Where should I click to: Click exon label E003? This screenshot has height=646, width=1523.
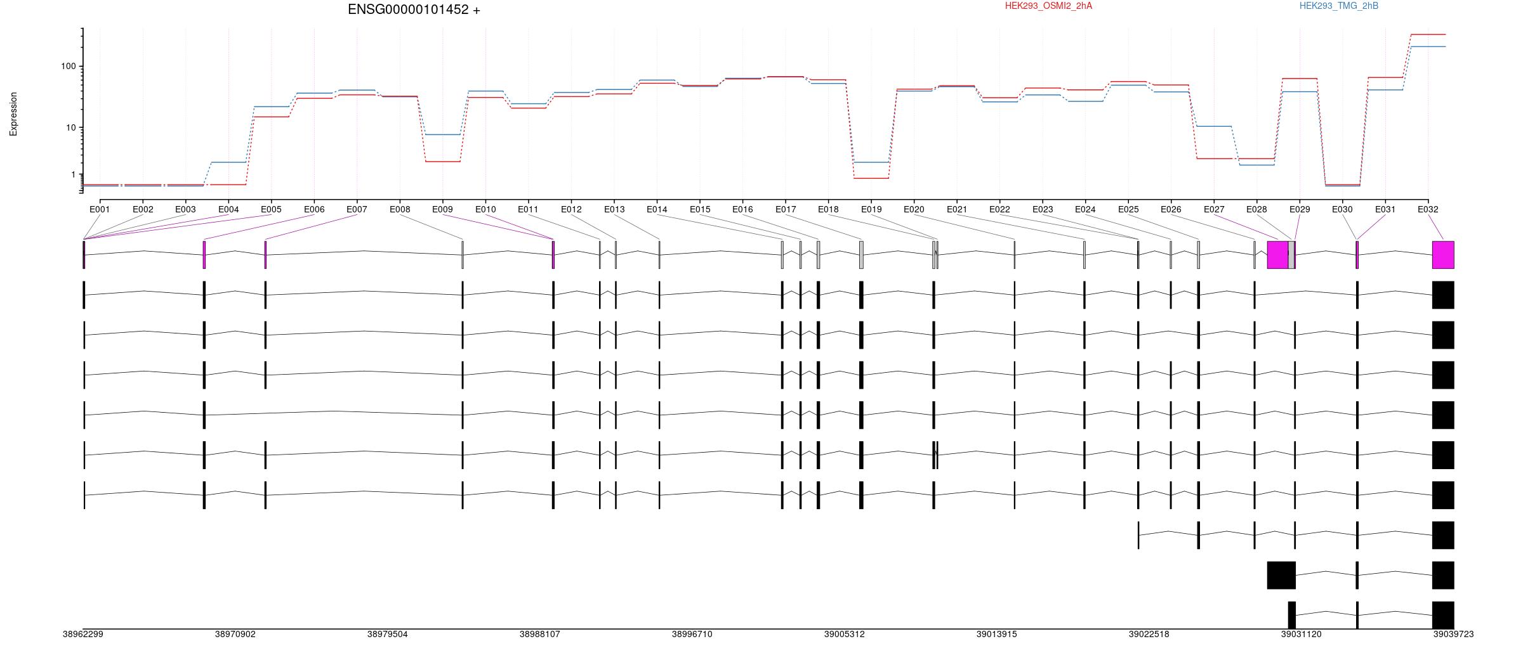click(x=185, y=209)
